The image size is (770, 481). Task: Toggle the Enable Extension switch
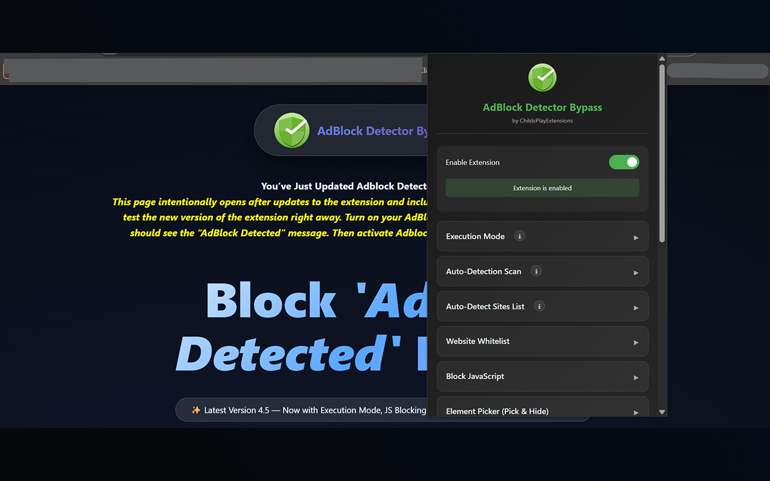pos(624,162)
